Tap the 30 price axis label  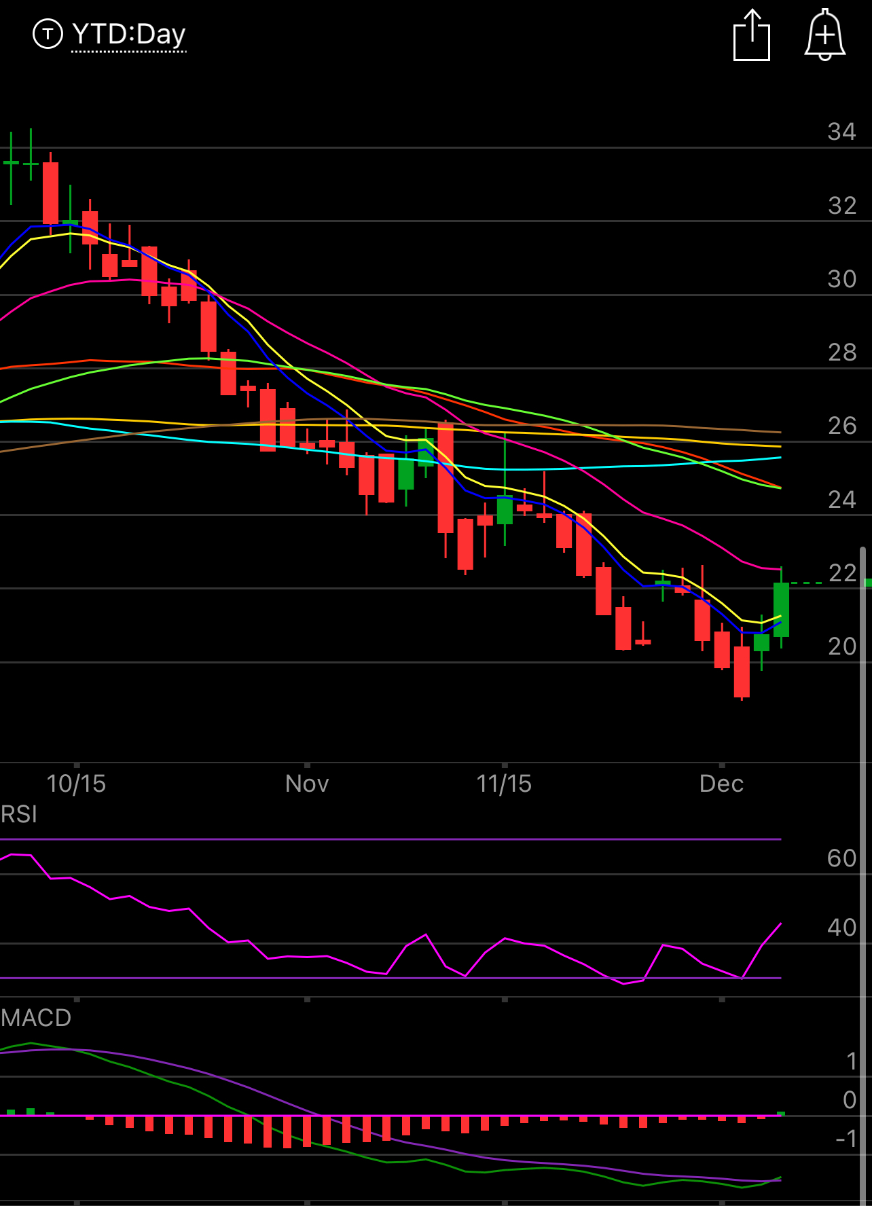click(x=842, y=279)
